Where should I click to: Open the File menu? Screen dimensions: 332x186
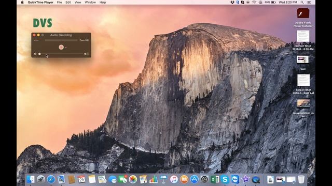pyautogui.click(x=59, y=2)
